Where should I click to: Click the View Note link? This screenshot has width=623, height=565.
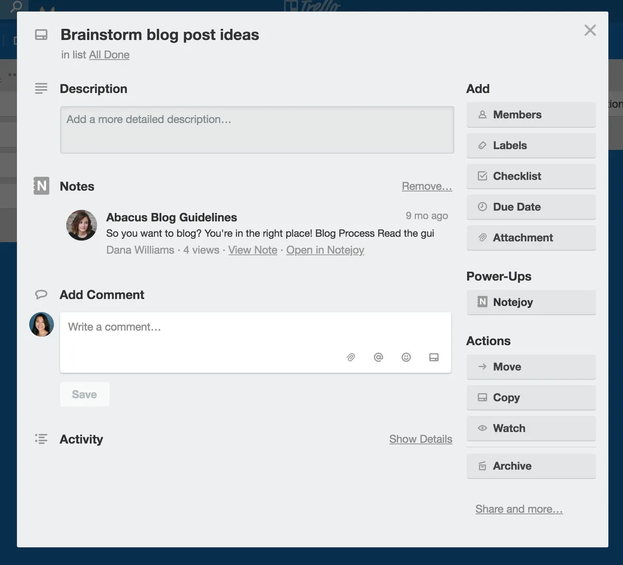point(253,250)
